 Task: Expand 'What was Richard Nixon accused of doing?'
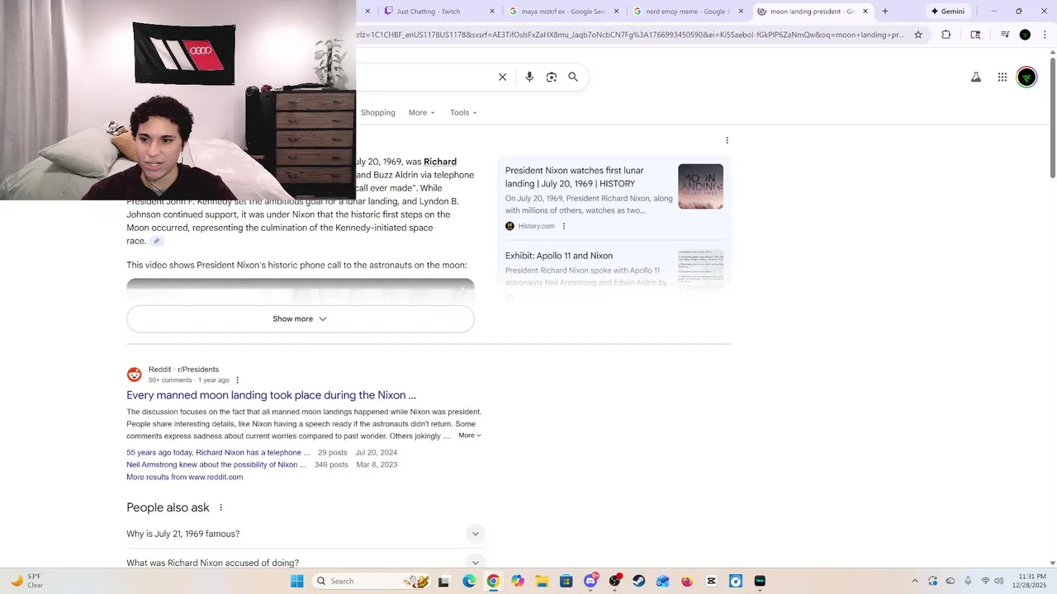[x=306, y=563]
